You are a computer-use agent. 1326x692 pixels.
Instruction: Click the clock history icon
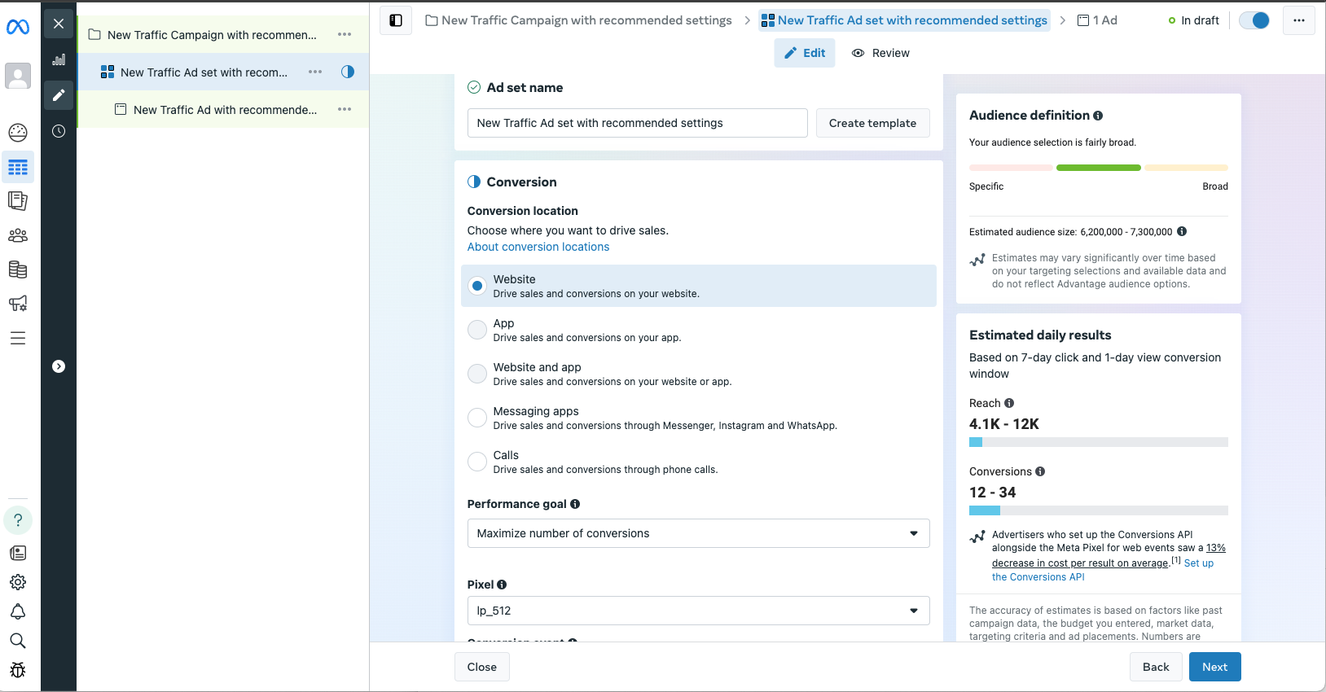point(59,131)
